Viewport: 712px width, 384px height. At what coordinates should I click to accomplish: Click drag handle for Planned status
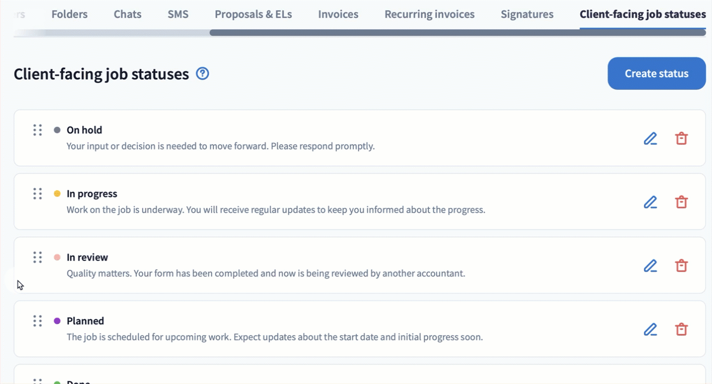pyautogui.click(x=38, y=321)
